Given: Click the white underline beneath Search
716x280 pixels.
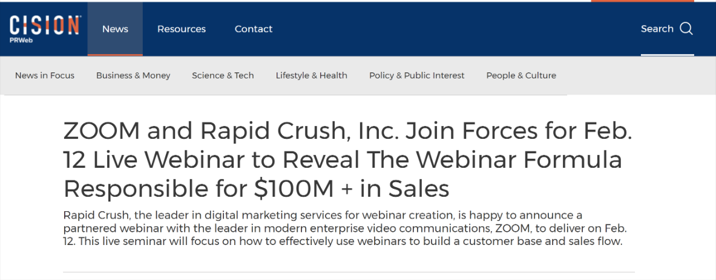Looking at the screenshot, I should pos(667,55).
